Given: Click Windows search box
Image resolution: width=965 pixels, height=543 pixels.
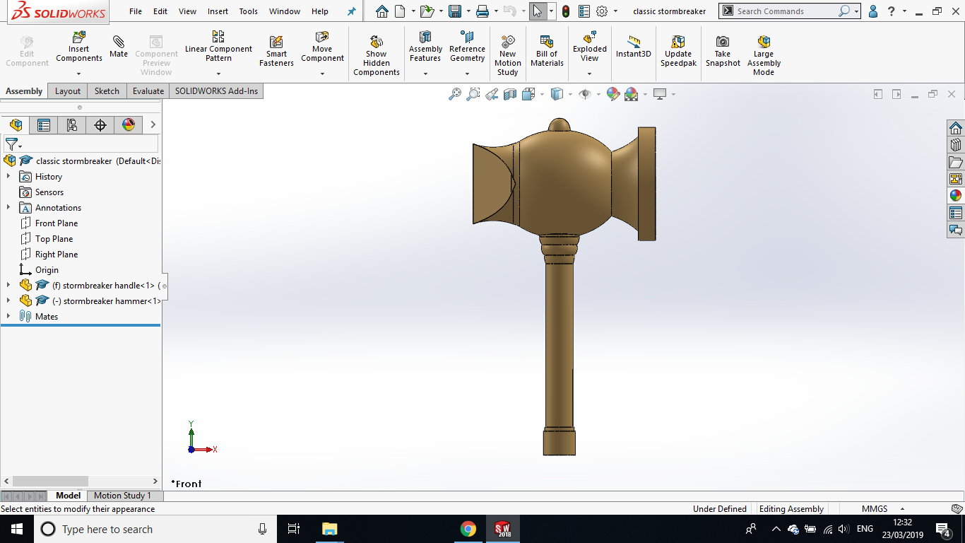Looking at the screenshot, I should tap(155, 529).
